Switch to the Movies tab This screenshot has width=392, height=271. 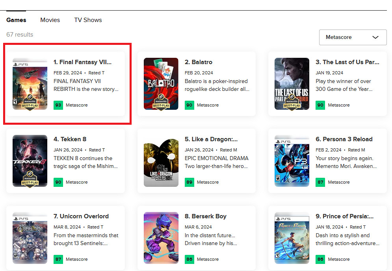tap(50, 20)
